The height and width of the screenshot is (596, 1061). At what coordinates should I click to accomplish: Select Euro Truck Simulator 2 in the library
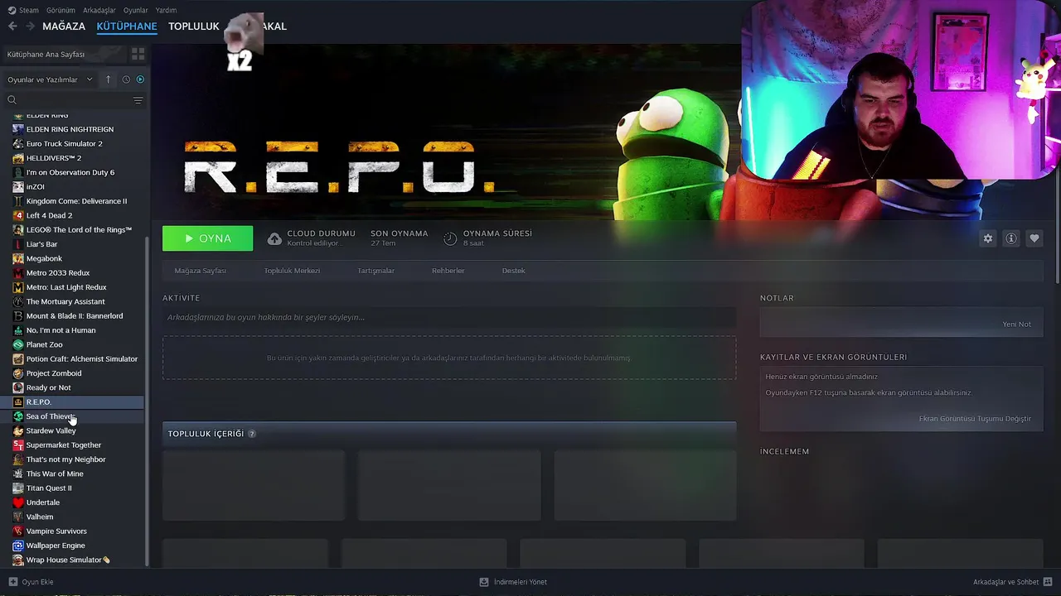click(x=65, y=144)
